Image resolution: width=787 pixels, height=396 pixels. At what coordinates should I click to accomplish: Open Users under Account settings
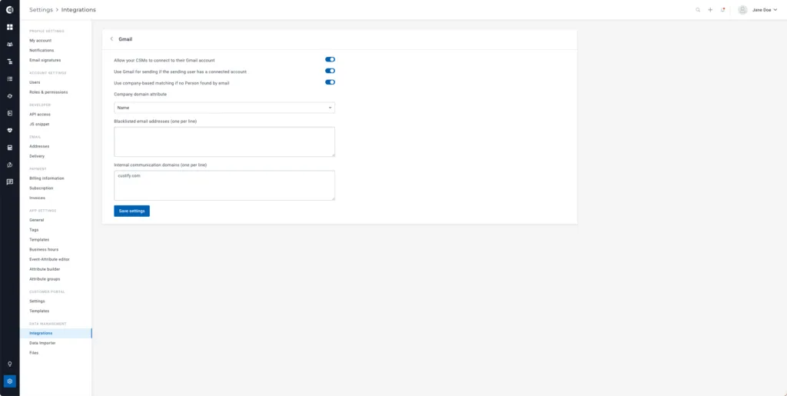[35, 82]
